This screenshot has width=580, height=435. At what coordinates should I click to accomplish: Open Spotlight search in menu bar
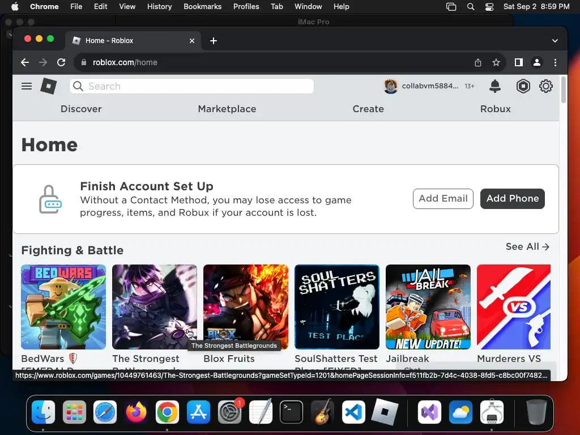[x=471, y=7]
